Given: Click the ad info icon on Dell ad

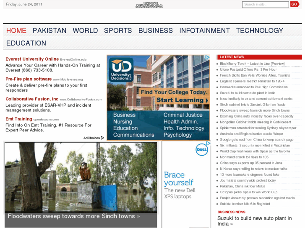Looking at the screenshot, I should [x=209, y=143].
